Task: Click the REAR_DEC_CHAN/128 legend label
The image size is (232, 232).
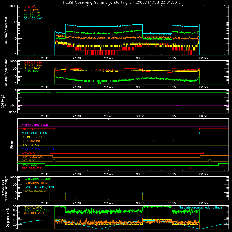Action: [38, 187]
